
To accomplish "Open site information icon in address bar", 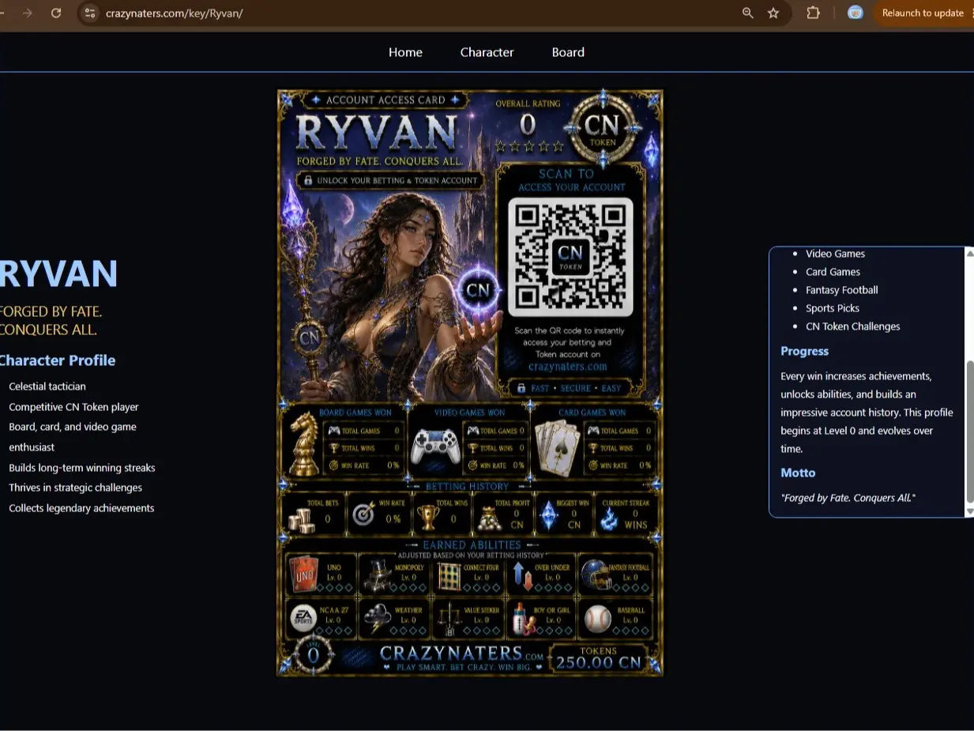I will pyautogui.click(x=90, y=13).
